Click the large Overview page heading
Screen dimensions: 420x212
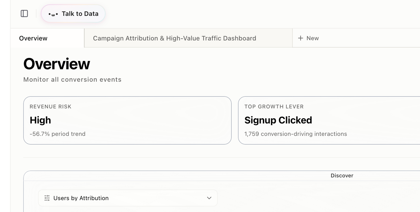[x=57, y=64]
